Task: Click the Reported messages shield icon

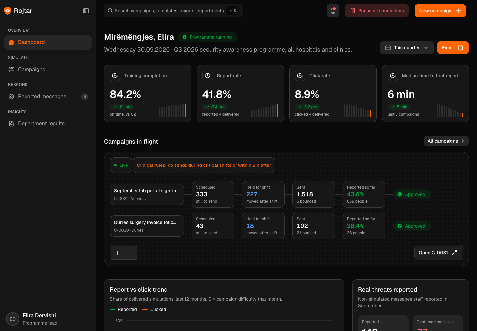Action: point(11,97)
